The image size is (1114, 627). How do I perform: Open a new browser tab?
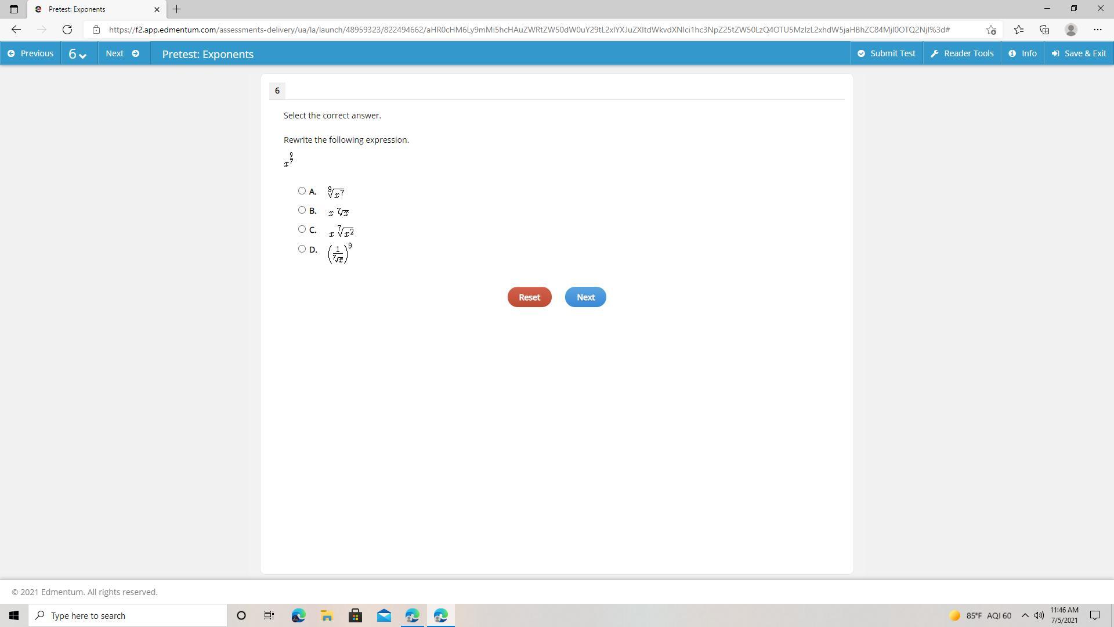click(x=177, y=9)
